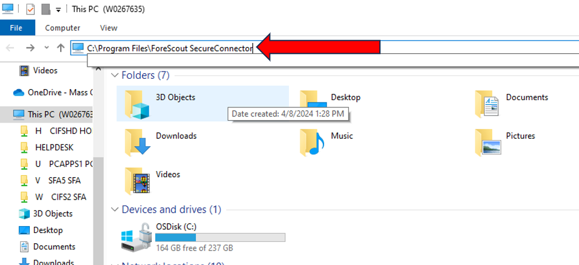The height and width of the screenshot is (265, 579).
Task: Open the recent locations dropdown arrow
Action: coord(47,48)
